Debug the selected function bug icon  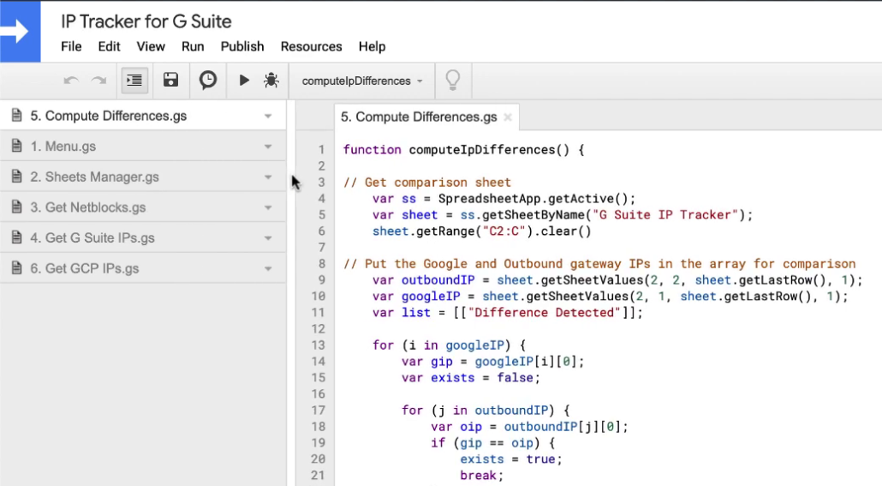click(271, 81)
